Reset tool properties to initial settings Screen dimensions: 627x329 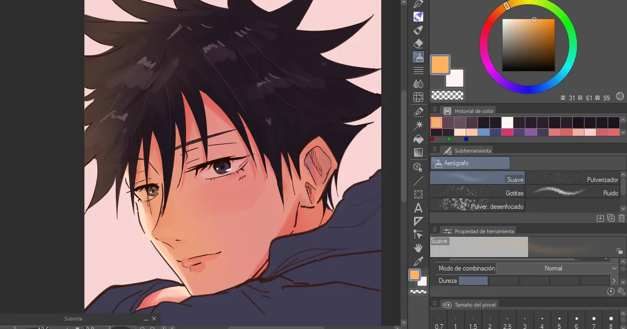coord(611,291)
